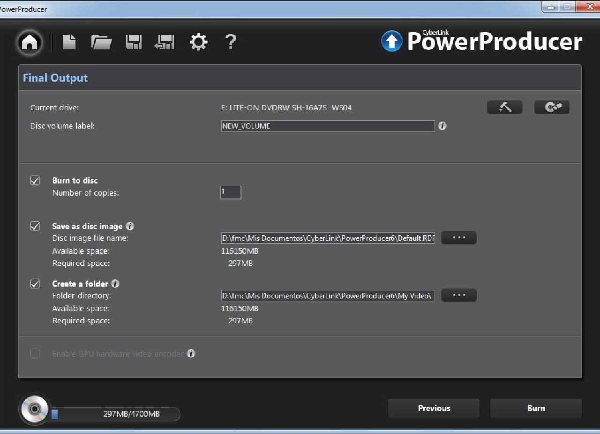Click disc capacity bar 297MB/4700MB
The height and width of the screenshot is (434, 600).
[x=115, y=414]
